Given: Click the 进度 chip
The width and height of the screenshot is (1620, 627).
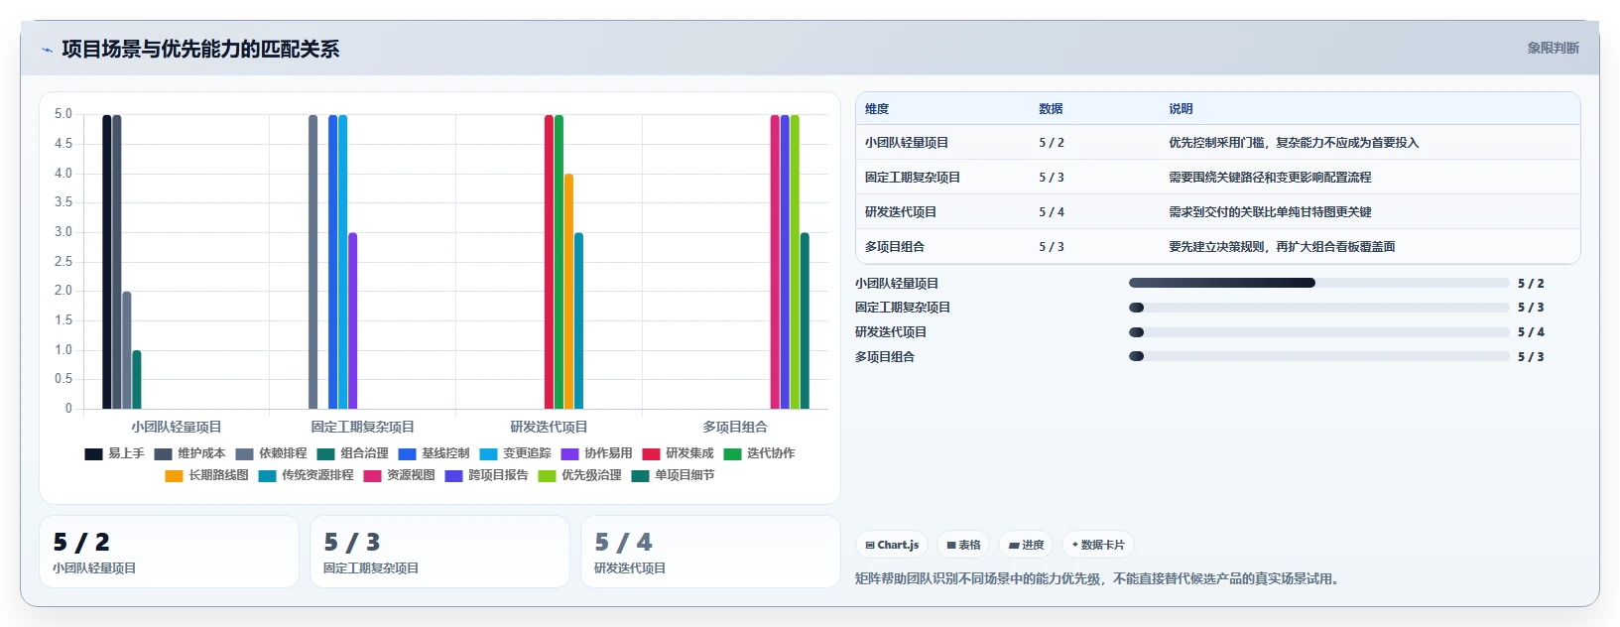Looking at the screenshot, I should (1026, 545).
